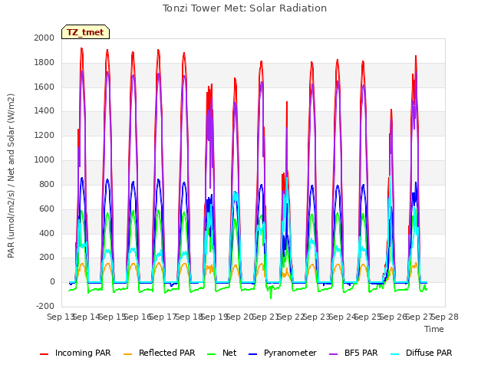Click the Pyranometer blue legend swatch
This screenshot has height=368, width=491.
(x=252, y=354)
